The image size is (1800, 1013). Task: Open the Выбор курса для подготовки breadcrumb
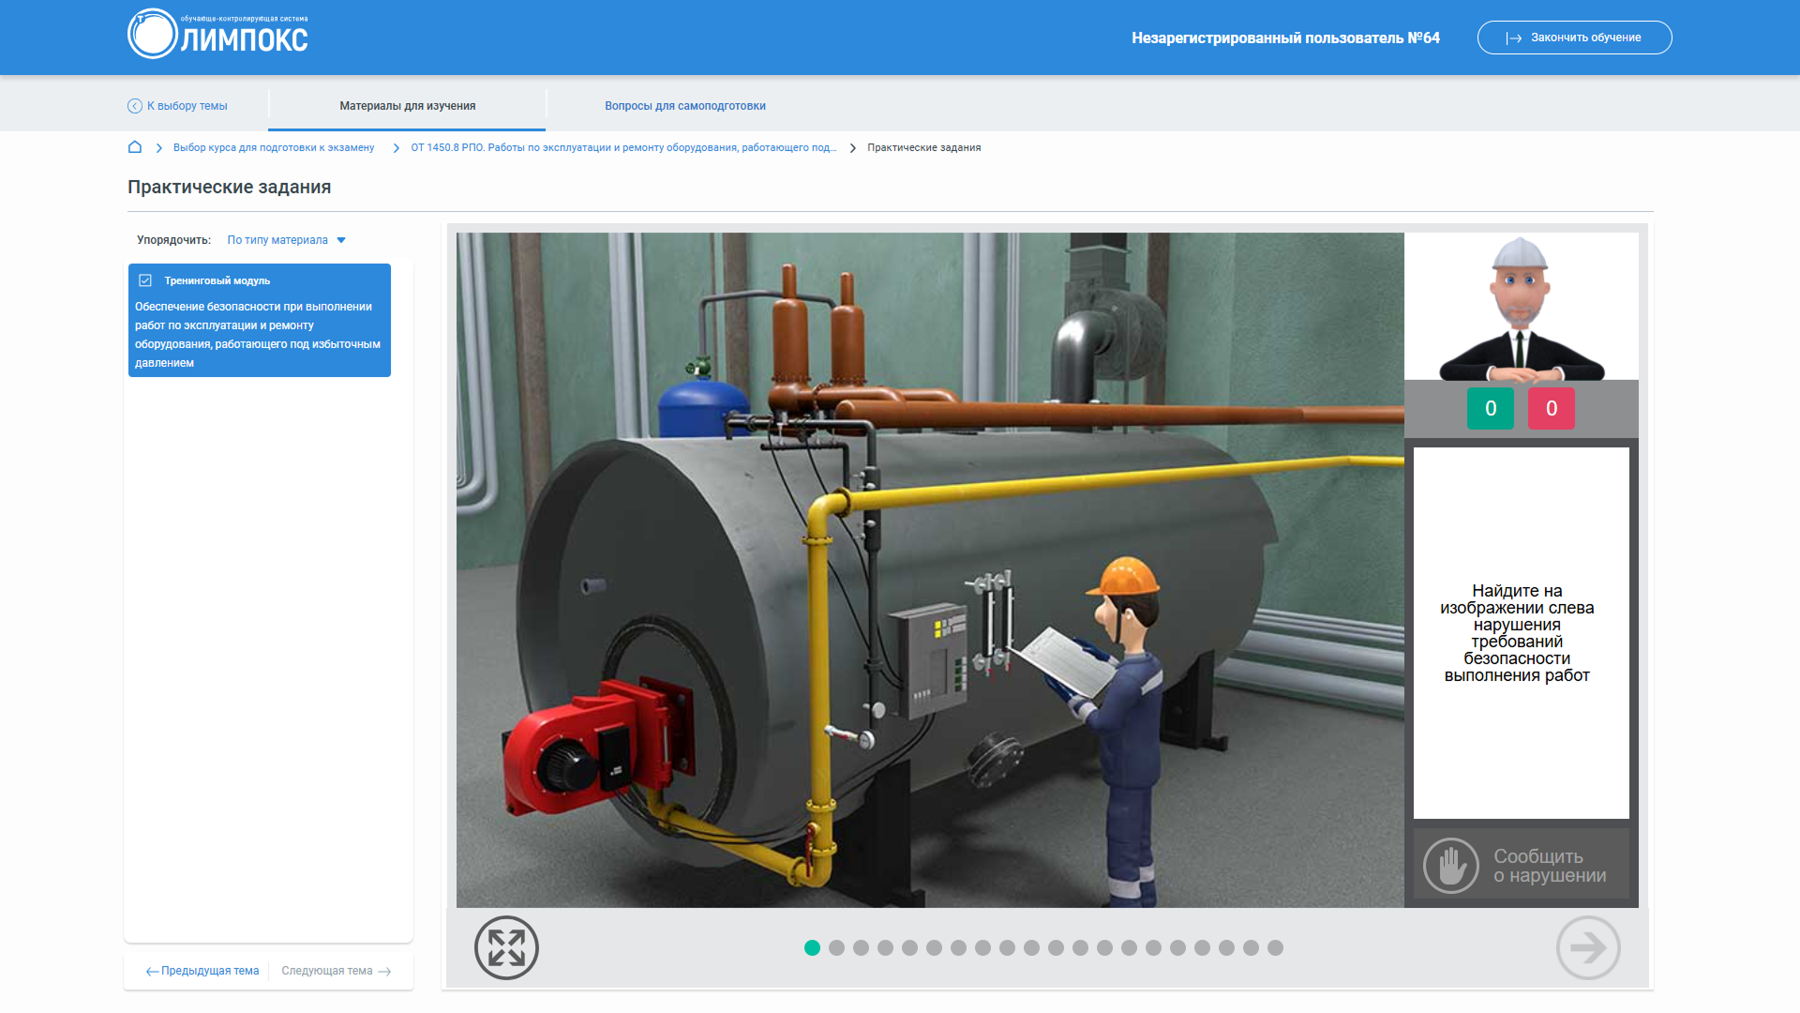point(273,147)
